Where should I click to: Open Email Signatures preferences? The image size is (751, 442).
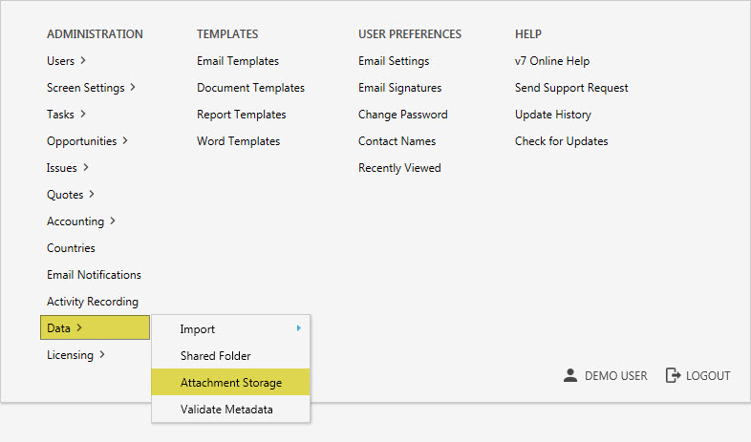(399, 88)
